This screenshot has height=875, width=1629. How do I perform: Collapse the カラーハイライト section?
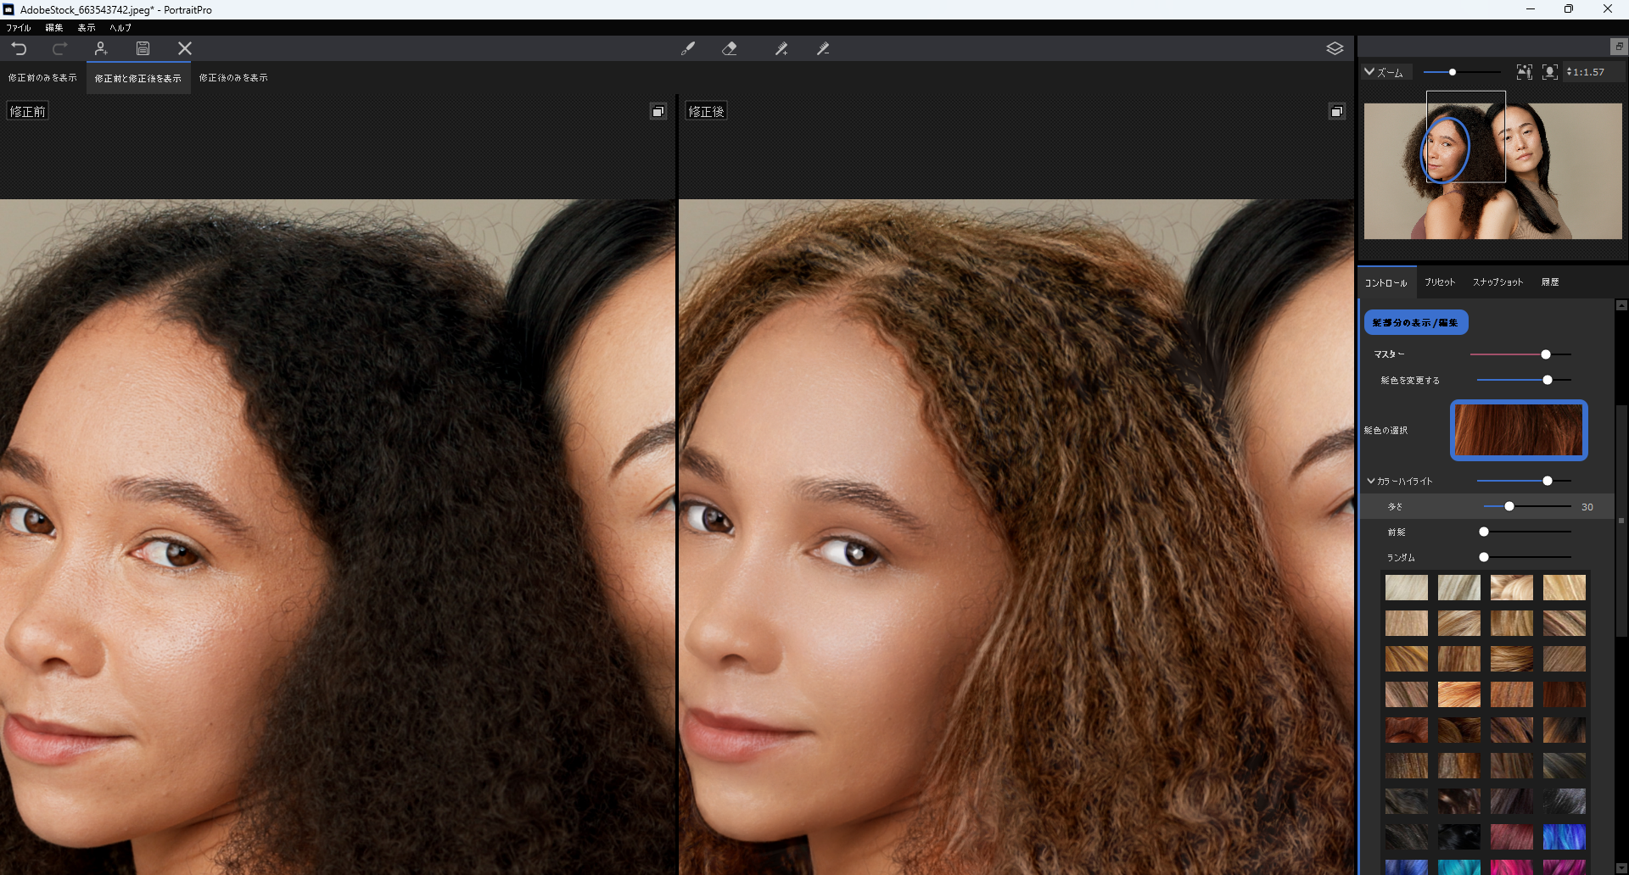click(x=1371, y=481)
